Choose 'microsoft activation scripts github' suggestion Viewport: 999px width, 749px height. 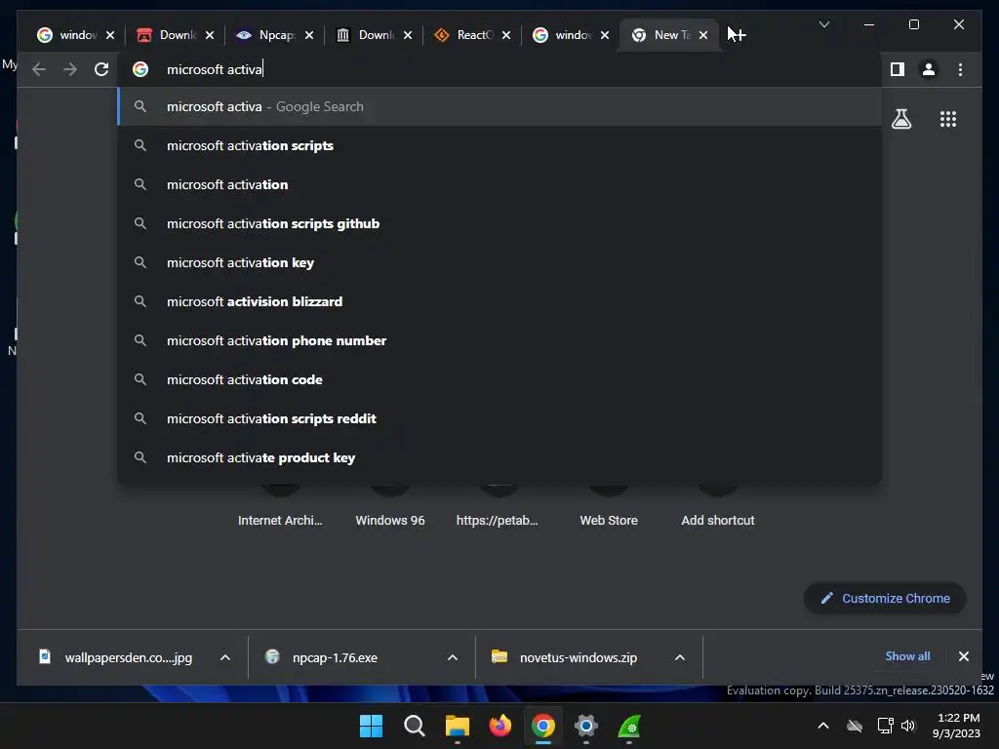point(500,223)
